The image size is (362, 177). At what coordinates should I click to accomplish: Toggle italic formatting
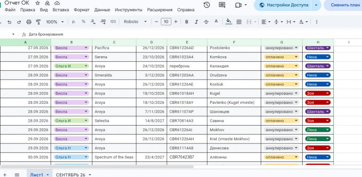pyautogui.click(x=197, y=22)
